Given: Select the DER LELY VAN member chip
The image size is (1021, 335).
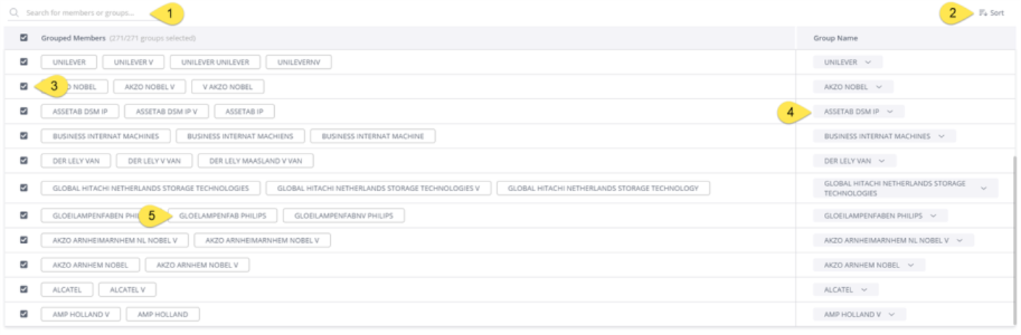Looking at the screenshot, I should [x=76, y=160].
